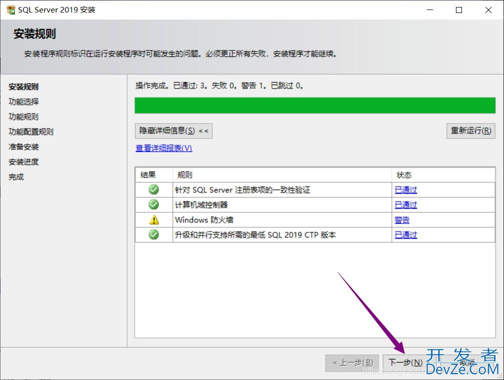Screen dimensions: 504x380
Task: Click the 重新运行(R) button
Action: coord(471,130)
